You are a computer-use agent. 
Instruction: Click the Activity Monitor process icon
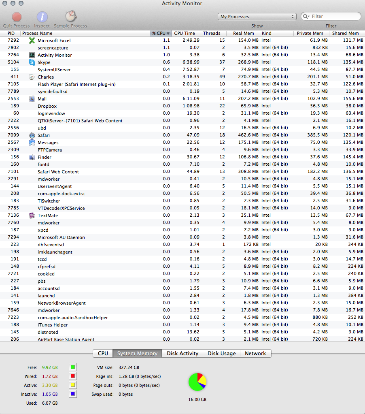32,55
